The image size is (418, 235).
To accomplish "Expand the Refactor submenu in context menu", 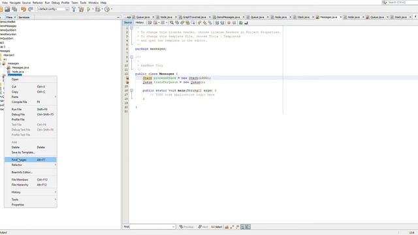I will [31, 165].
